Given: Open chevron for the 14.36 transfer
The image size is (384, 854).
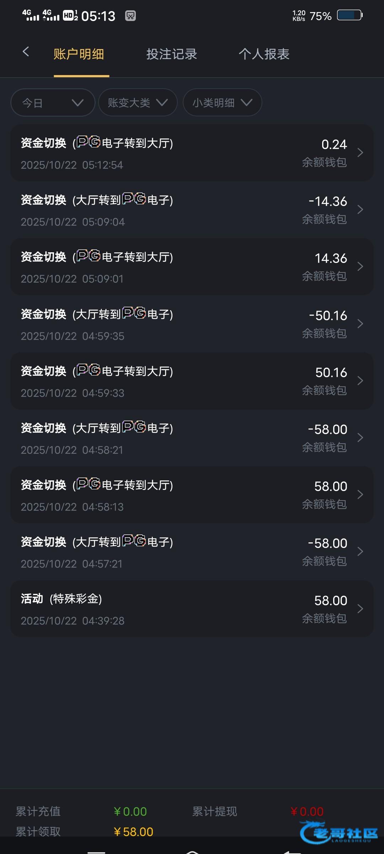Looking at the screenshot, I should coord(360,267).
